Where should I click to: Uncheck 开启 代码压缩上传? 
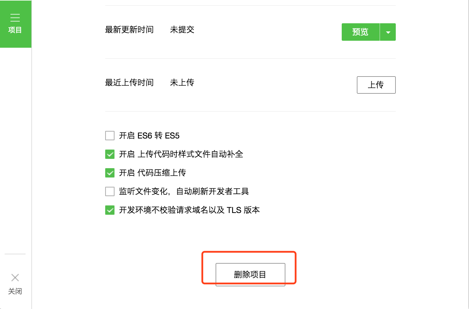(110, 173)
